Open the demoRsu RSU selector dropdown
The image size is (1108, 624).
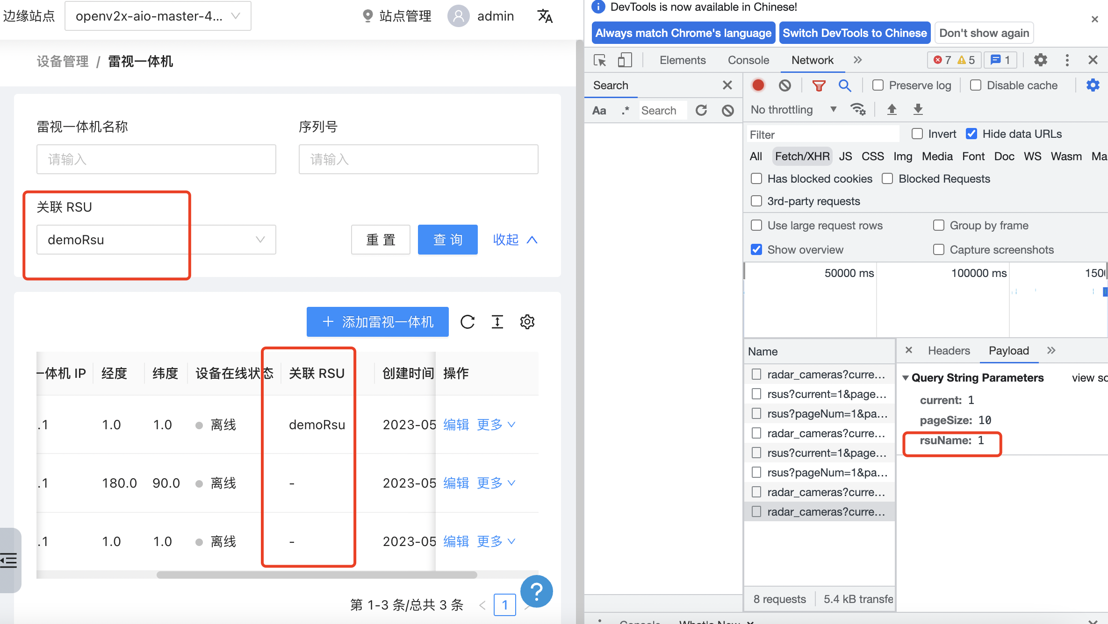156,240
